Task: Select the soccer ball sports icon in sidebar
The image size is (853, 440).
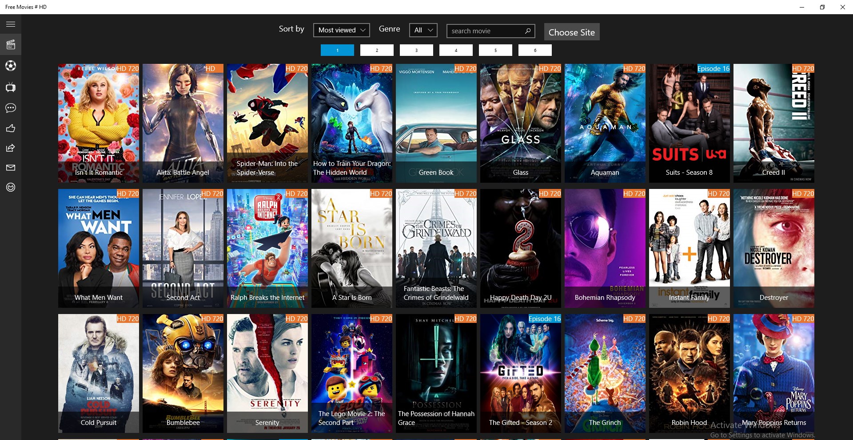Action: (10, 66)
